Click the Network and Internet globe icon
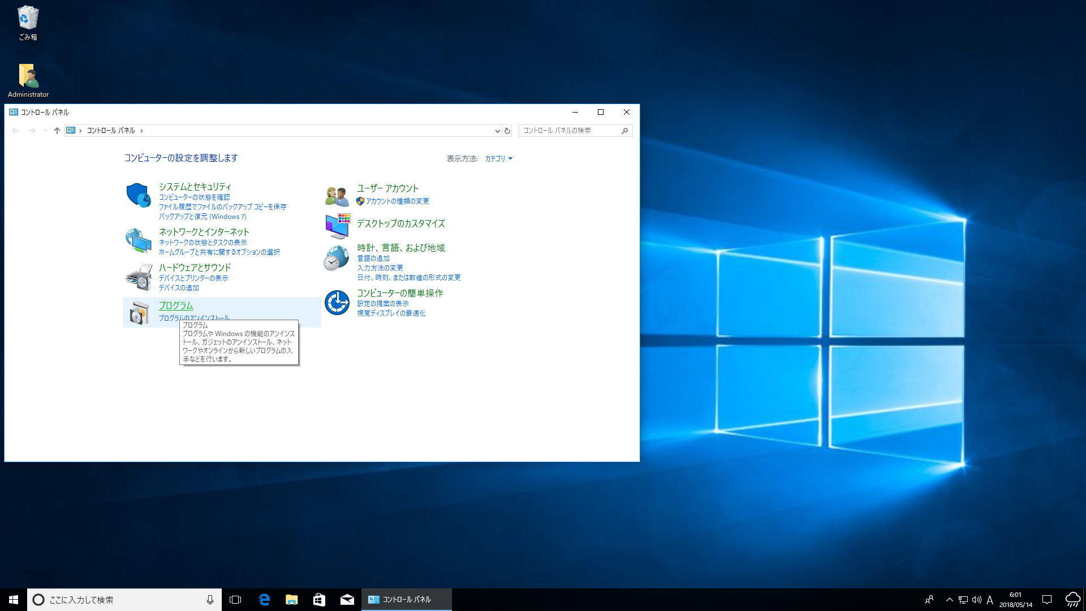1086x611 pixels. pyautogui.click(x=139, y=240)
